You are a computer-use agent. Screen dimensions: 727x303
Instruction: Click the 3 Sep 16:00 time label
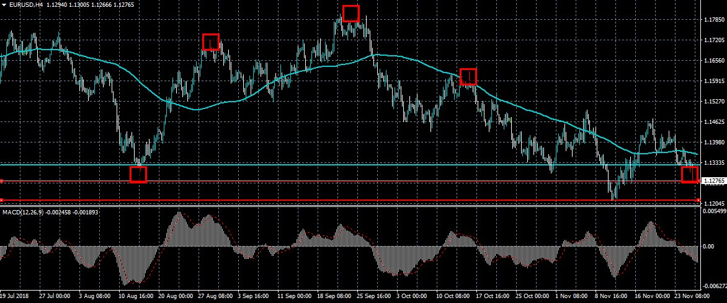254,295
